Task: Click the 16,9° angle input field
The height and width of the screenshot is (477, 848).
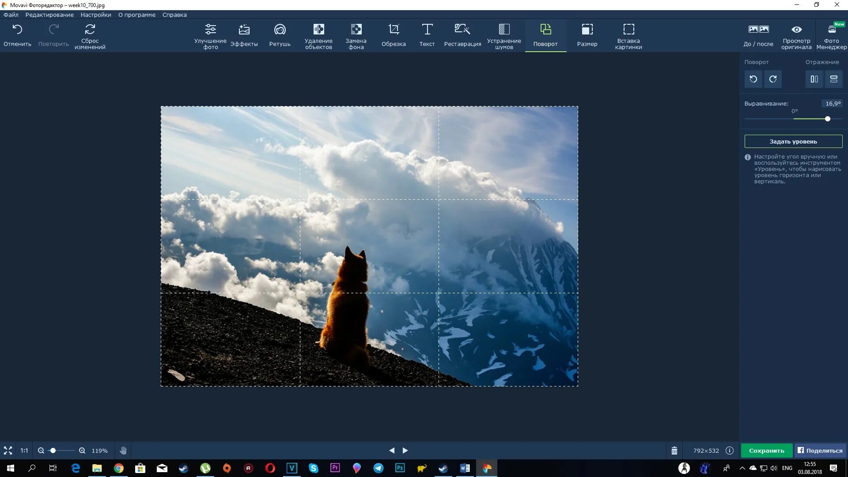Action: [x=833, y=103]
